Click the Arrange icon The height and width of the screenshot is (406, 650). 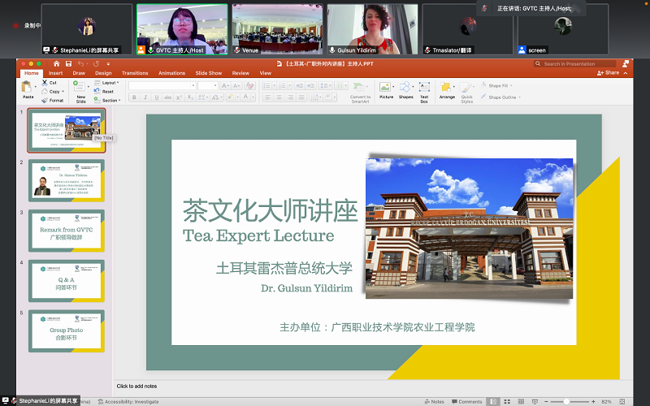(447, 88)
